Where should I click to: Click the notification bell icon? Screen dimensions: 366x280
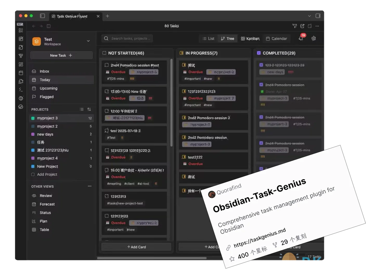301,38
